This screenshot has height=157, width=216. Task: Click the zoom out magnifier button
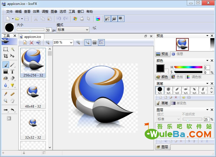point(48,42)
